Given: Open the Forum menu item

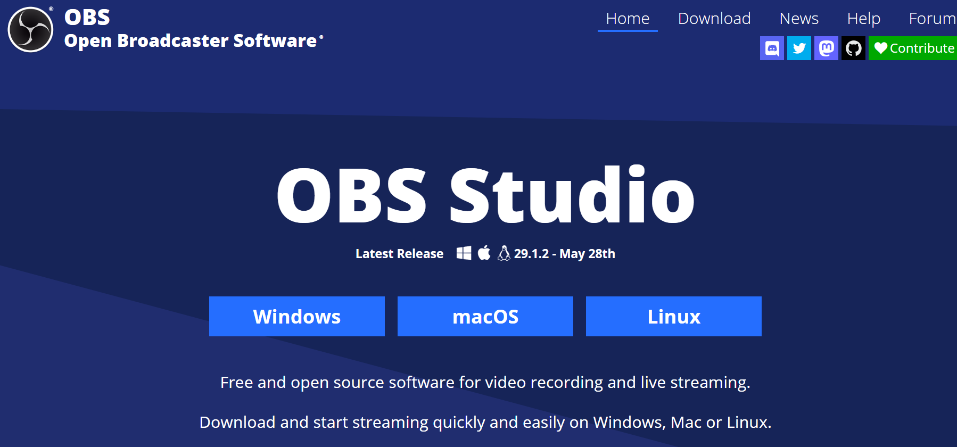Looking at the screenshot, I should [x=931, y=19].
